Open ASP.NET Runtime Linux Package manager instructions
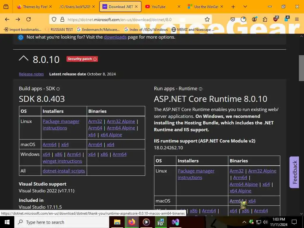304x228 pixels. pos(196,174)
